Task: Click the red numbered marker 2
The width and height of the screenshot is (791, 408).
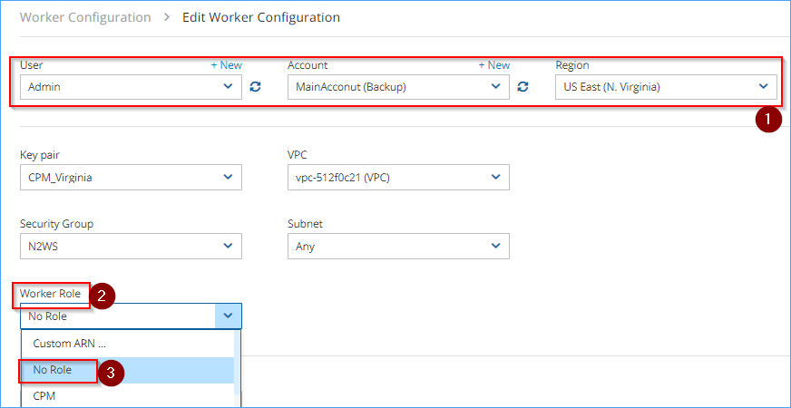Action: coord(102,296)
